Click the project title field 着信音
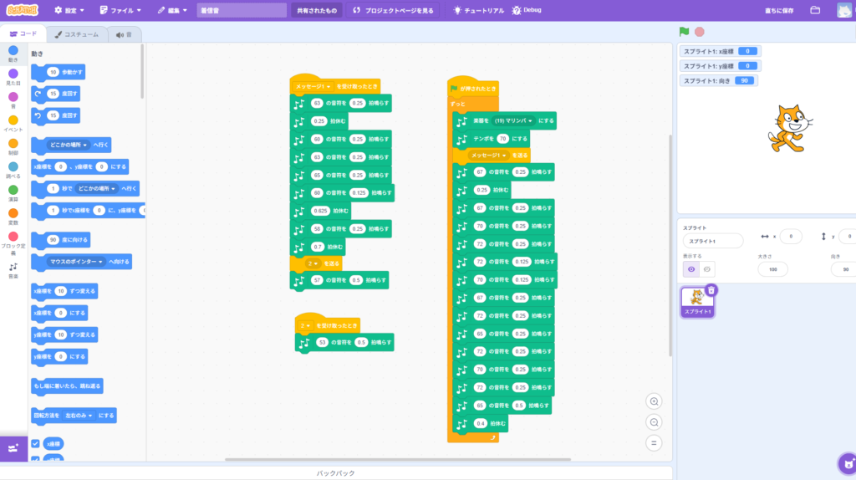The image size is (856, 480). (242, 10)
